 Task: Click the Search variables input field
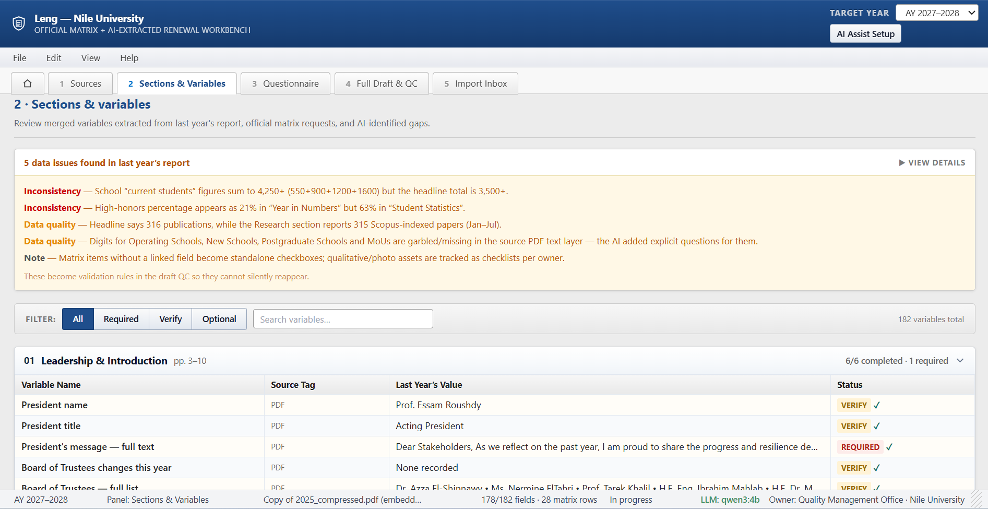(x=343, y=319)
